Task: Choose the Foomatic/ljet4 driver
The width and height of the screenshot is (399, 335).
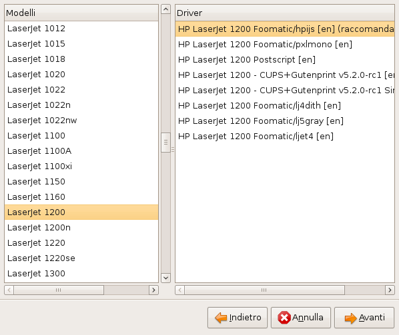Action: 285,136
